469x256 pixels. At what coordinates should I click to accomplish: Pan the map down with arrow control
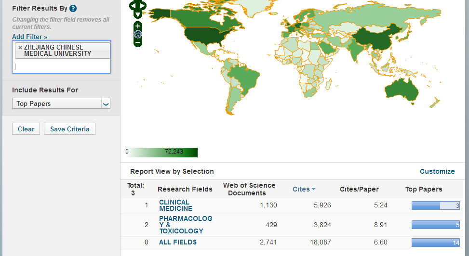(138, 14)
